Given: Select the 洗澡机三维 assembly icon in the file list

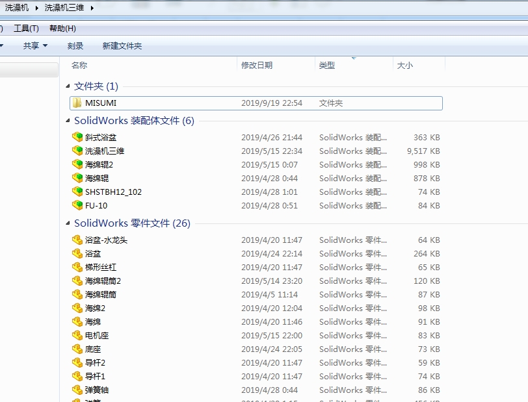Looking at the screenshot, I should pyautogui.click(x=77, y=151).
